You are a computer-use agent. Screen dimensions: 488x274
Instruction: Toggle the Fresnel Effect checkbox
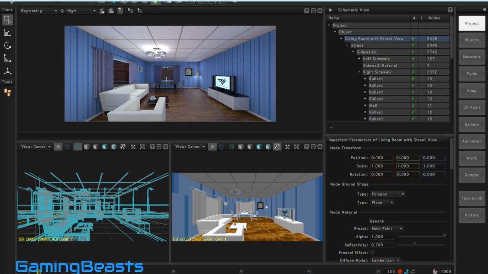pyautogui.click(x=372, y=252)
